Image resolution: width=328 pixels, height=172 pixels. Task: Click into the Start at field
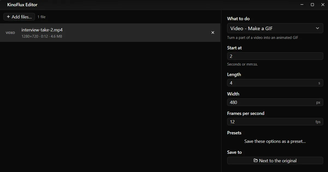[x=275, y=56]
